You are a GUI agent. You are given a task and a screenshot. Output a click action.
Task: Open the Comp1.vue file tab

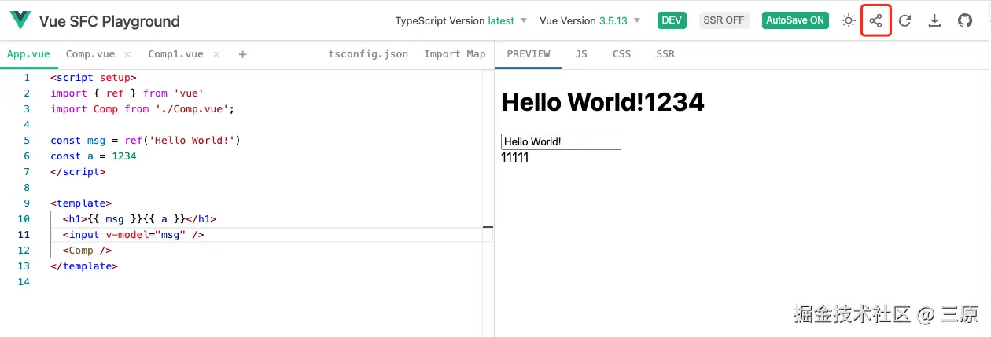pos(175,54)
